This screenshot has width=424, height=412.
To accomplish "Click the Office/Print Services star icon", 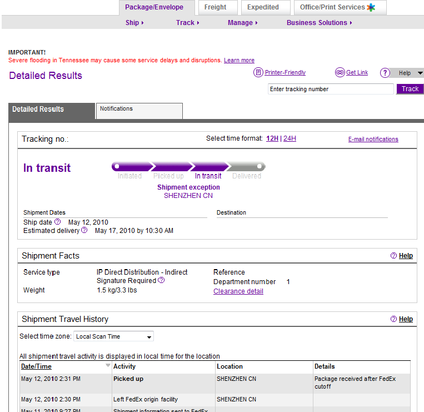I will click(371, 7).
